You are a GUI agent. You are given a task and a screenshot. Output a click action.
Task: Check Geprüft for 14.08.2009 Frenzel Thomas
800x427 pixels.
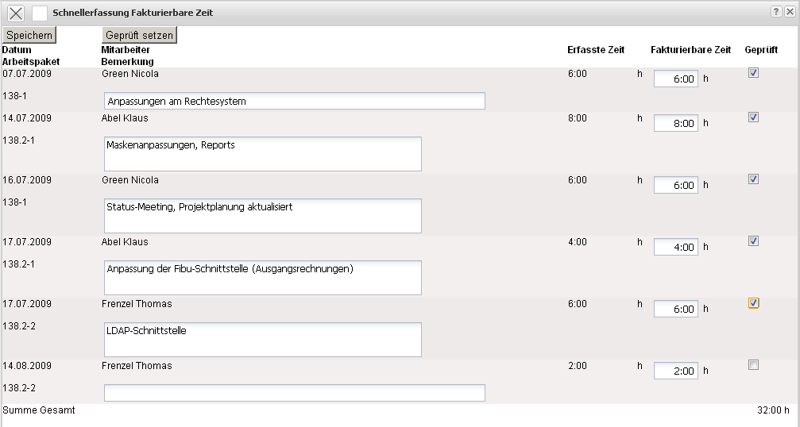[753, 365]
